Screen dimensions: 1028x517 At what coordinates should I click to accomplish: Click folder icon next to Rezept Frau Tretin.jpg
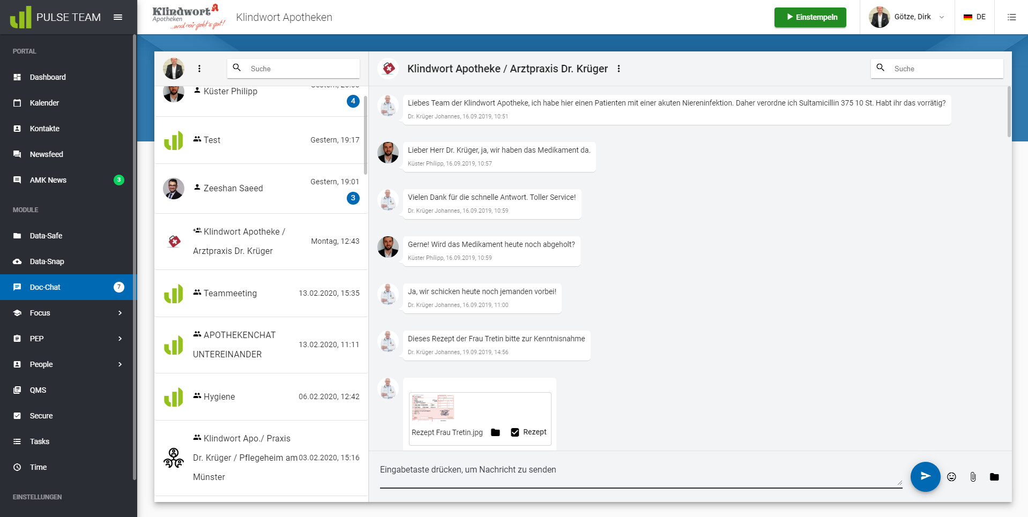tap(495, 432)
